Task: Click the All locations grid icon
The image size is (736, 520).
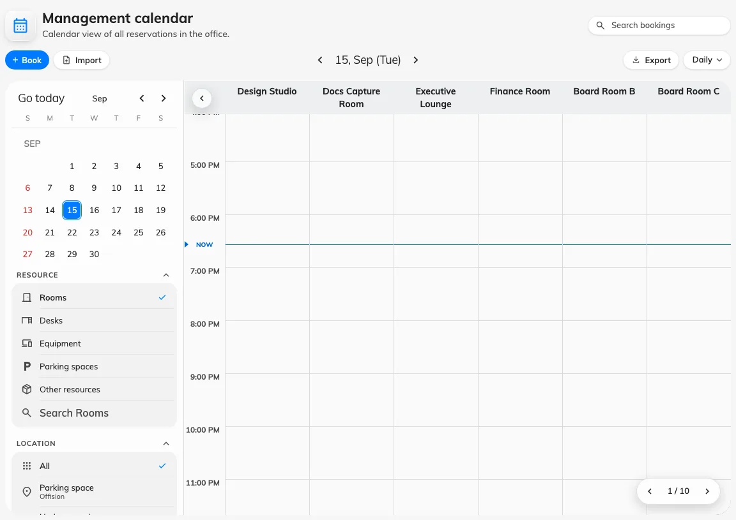Action: coord(27,466)
